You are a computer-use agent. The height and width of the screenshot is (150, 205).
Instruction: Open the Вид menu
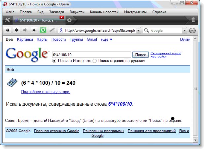tap(40, 12)
